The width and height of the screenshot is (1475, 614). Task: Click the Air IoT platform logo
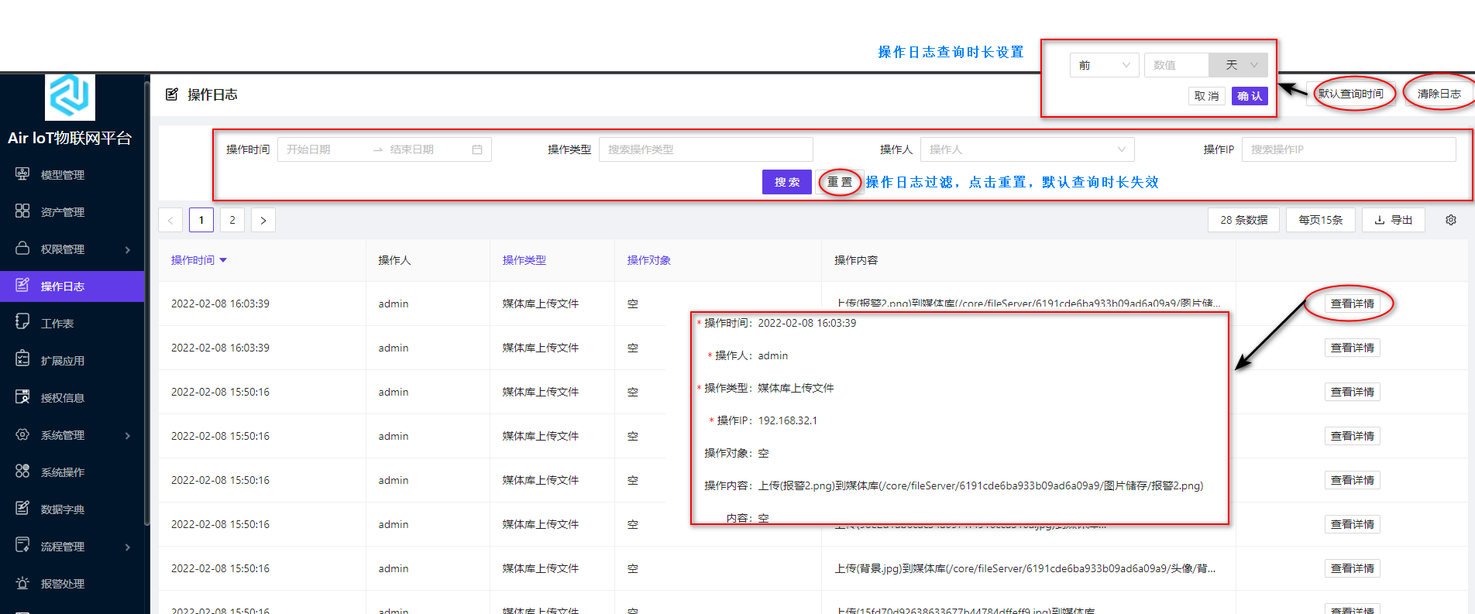point(70,97)
